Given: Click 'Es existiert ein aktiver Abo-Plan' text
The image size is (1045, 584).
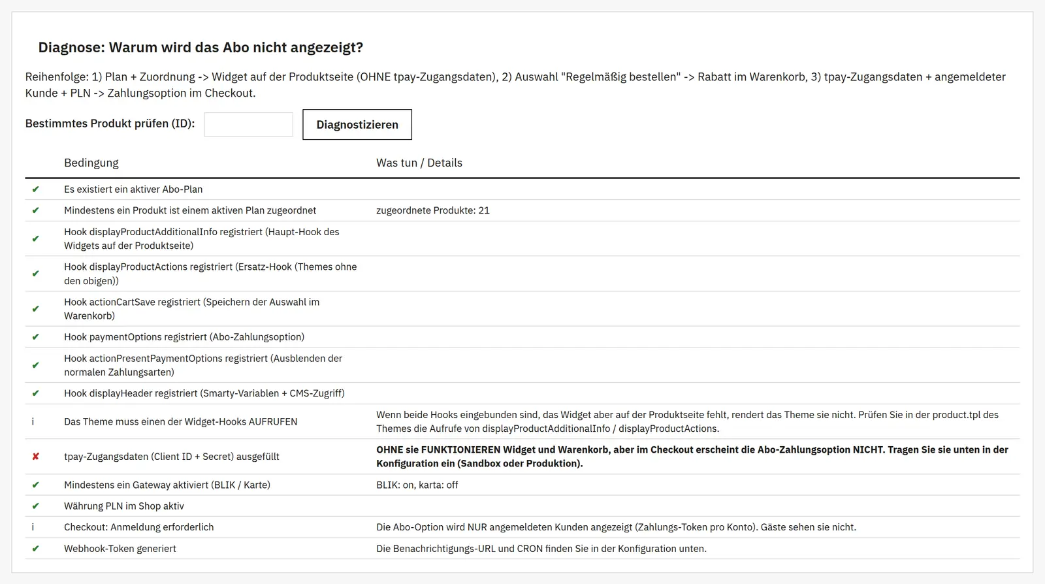Looking at the screenshot, I should coord(133,189).
